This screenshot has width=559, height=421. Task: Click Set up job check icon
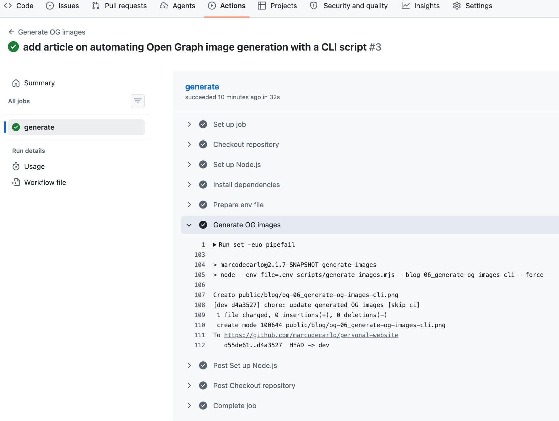click(203, 124)
